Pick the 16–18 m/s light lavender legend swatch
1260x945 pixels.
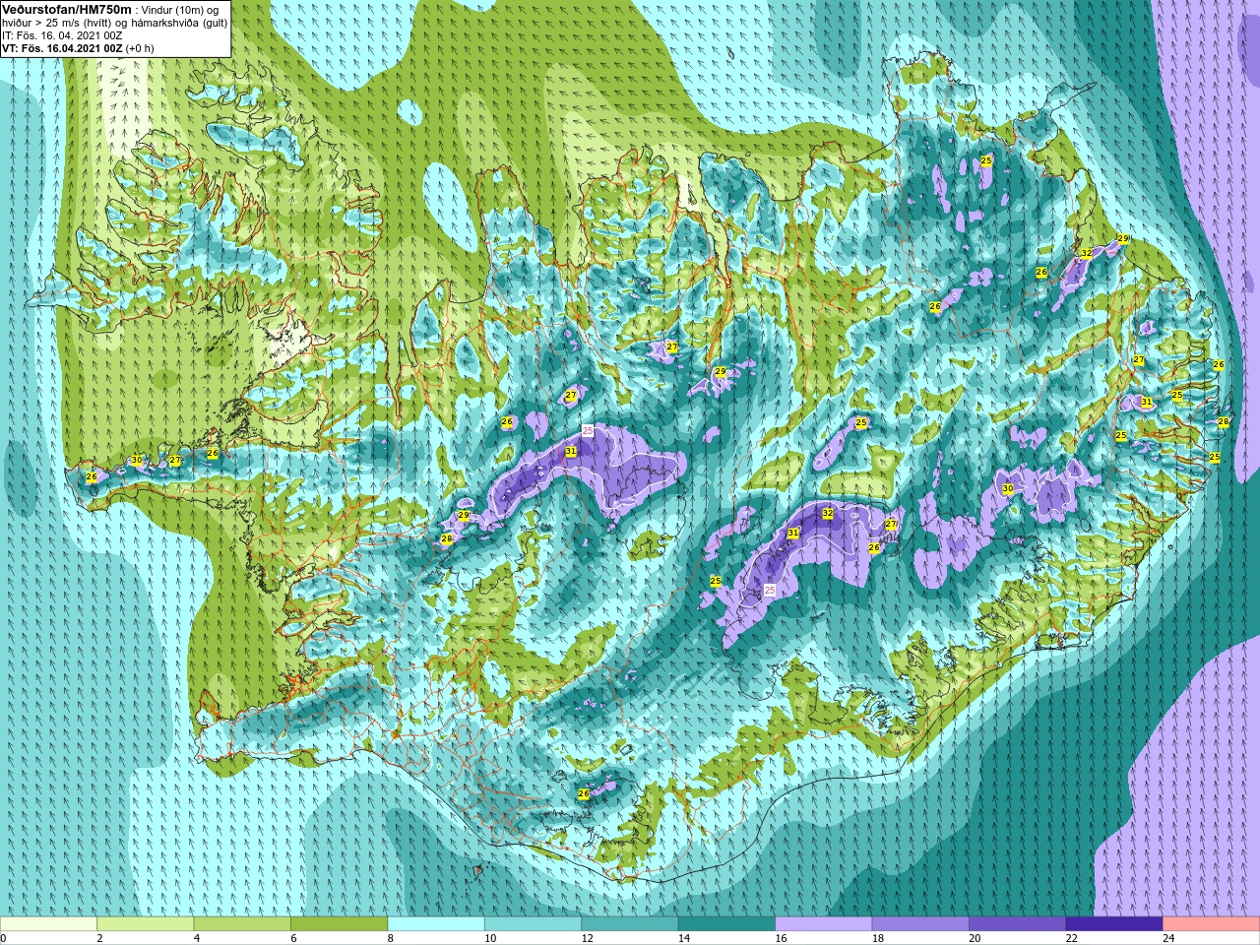tap(824, 924)
